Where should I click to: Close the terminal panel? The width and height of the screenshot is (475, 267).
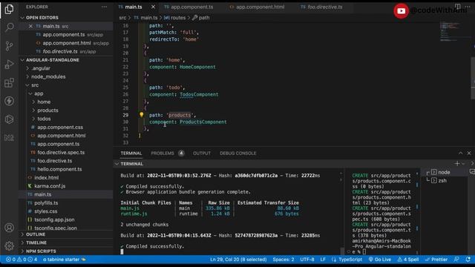(x=469, y=154)
